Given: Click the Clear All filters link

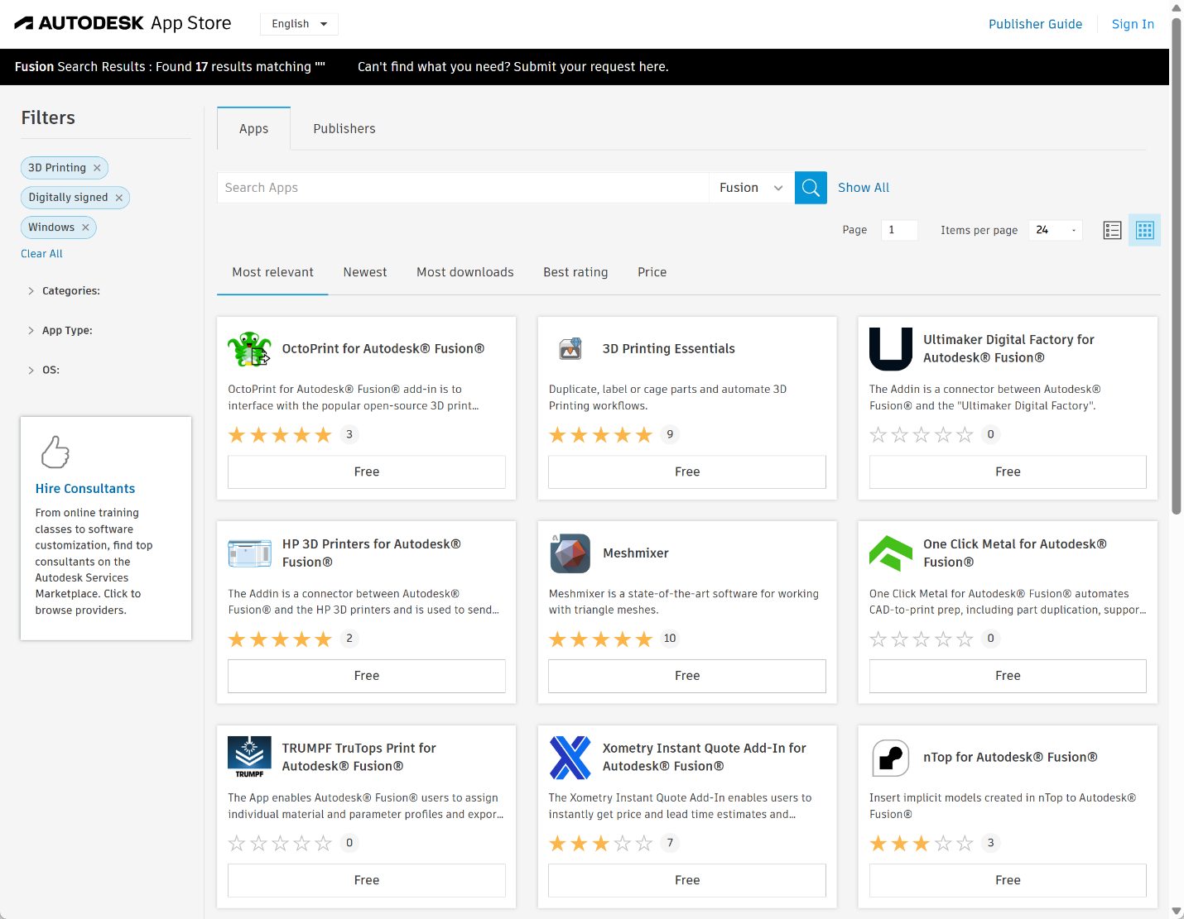Looking at the screenshot, I should point(41,254).
